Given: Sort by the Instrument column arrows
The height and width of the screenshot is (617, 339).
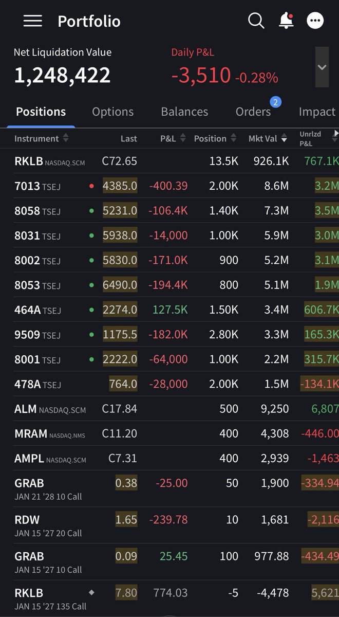Looking at the screenshot, I should [65, 138].
